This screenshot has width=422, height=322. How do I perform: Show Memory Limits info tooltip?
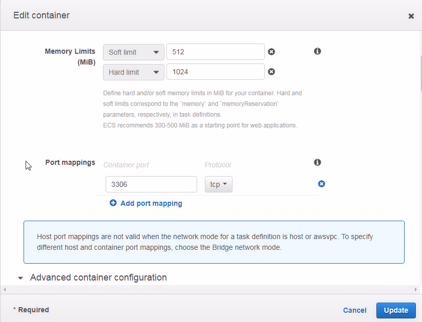coord(318,51)
